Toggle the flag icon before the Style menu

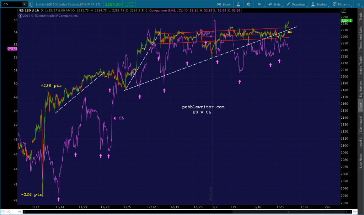coord(271,4)
